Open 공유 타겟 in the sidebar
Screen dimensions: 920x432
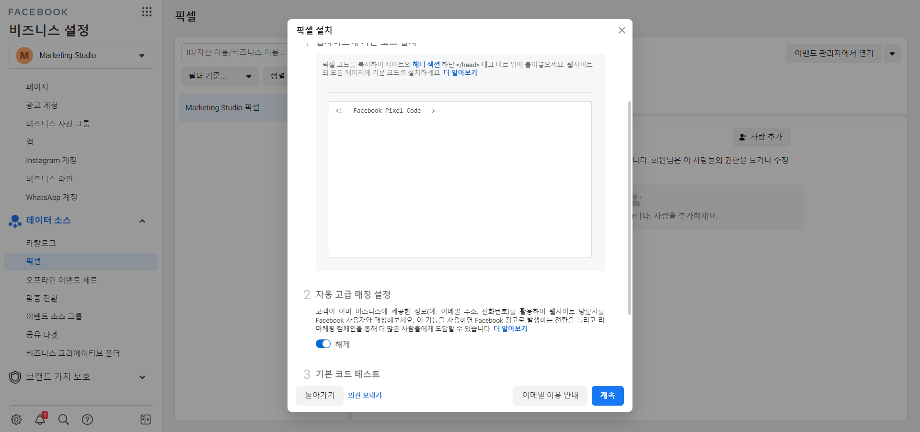point(42,335)
